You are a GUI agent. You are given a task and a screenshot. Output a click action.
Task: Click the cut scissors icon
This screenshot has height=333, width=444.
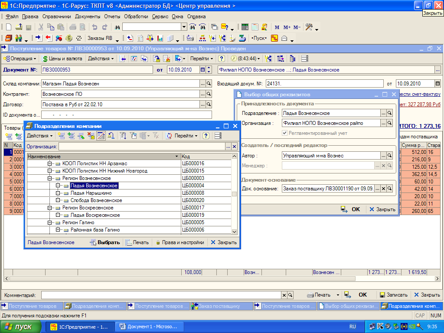tap(41, 27)
